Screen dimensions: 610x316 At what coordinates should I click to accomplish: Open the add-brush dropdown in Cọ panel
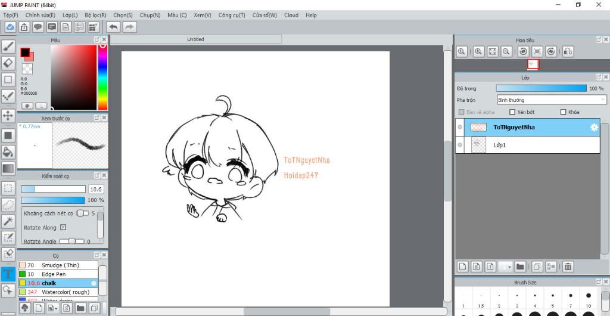[52, 308]
